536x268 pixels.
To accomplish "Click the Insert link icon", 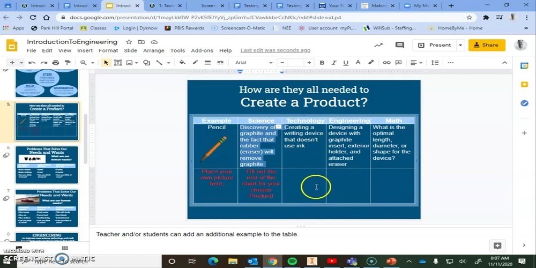I will click(386, 63).
